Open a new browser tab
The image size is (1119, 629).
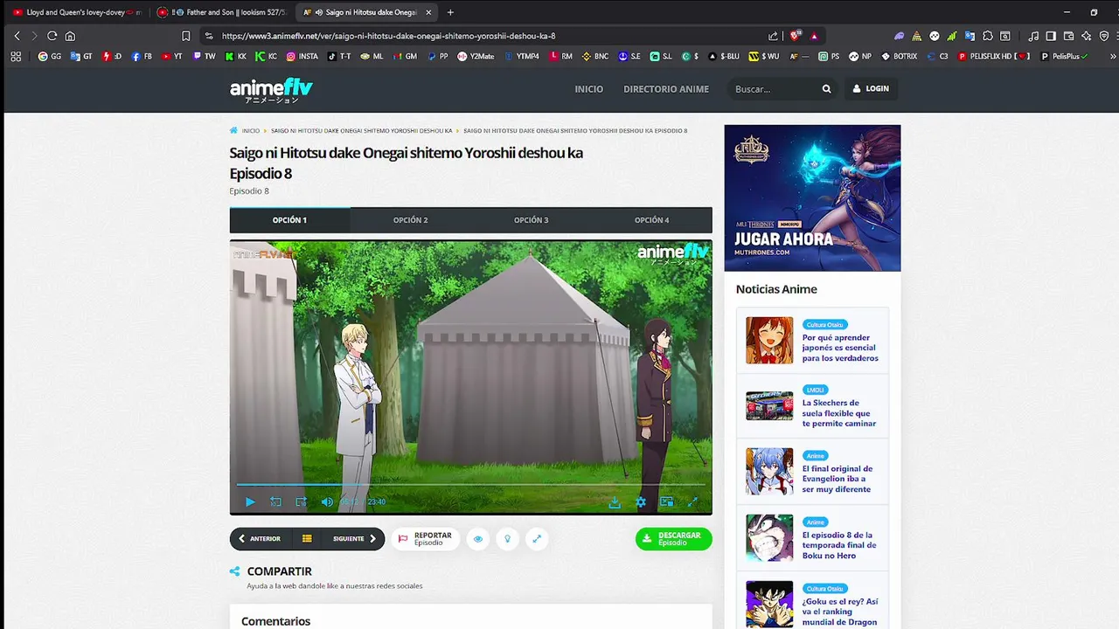click(450, 12)
